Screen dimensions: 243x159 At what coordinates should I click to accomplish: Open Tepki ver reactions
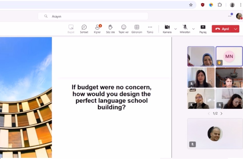124,29
